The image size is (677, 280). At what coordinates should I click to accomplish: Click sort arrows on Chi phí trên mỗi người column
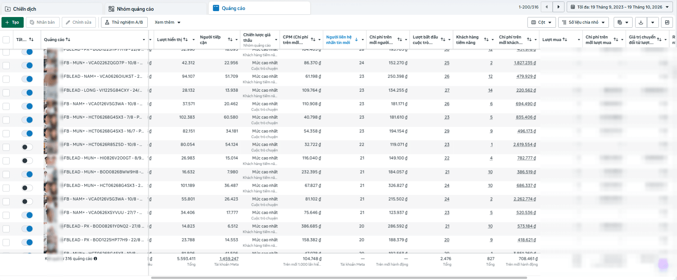[x=400, y=40]
